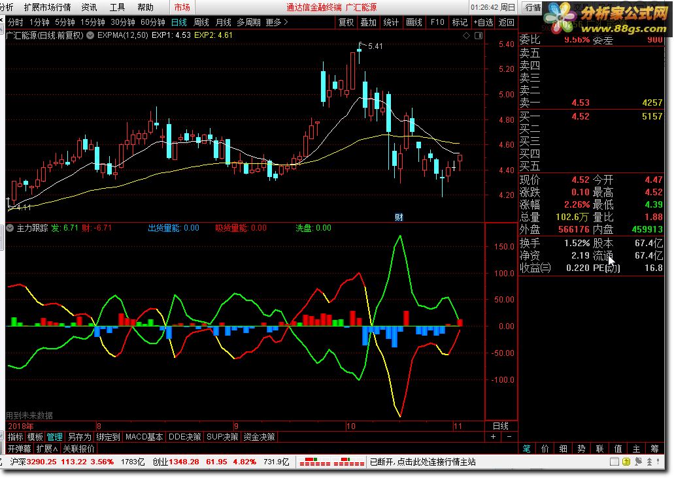Open the 帮助 menu
This screenshot has width=674, height=478.
click(145, 7)
